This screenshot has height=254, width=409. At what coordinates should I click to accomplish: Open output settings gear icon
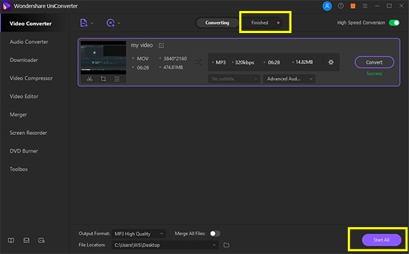[x=331, y=62]
